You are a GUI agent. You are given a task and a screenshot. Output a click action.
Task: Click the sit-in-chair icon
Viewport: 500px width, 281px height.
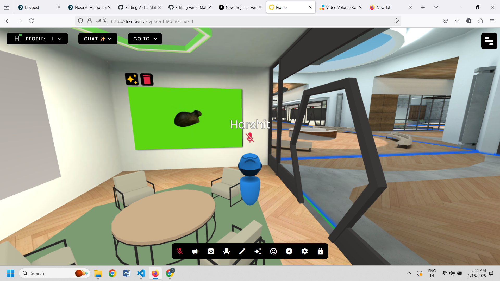227,251
